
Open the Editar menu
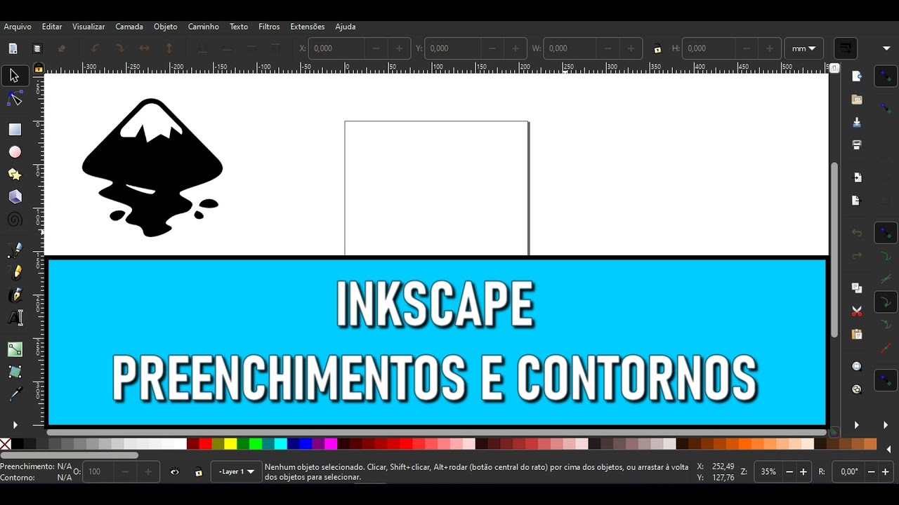[x=52, y=27]
